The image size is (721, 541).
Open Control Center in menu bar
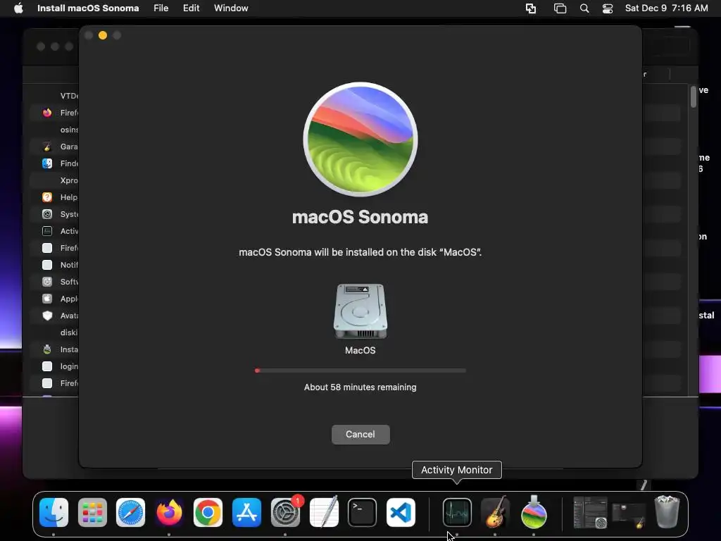(x=608, y=8)
